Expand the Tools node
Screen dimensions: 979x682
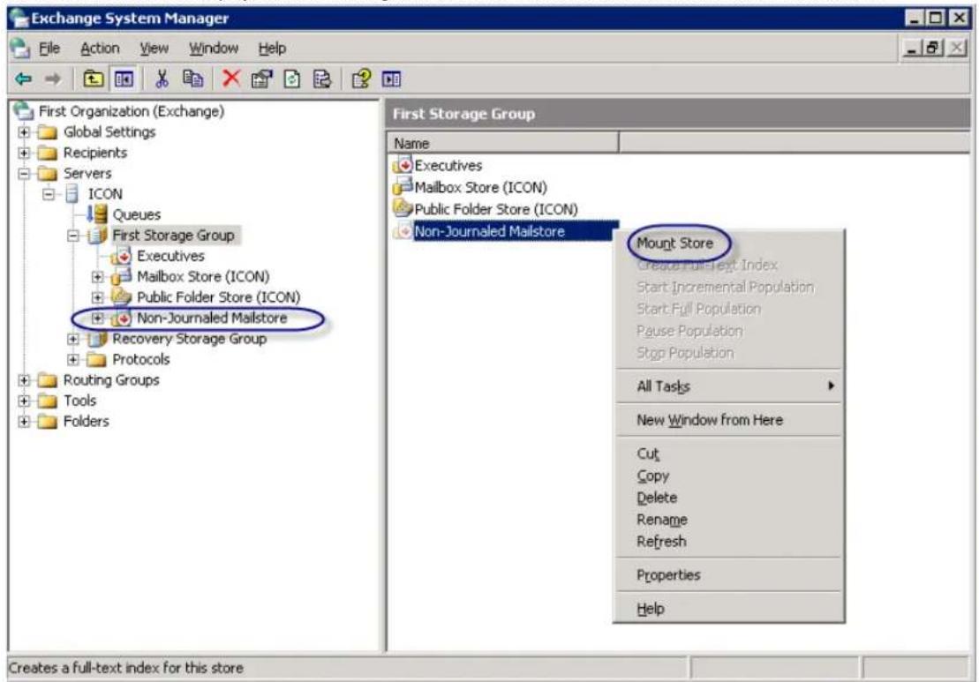click(x=24, y=401)
